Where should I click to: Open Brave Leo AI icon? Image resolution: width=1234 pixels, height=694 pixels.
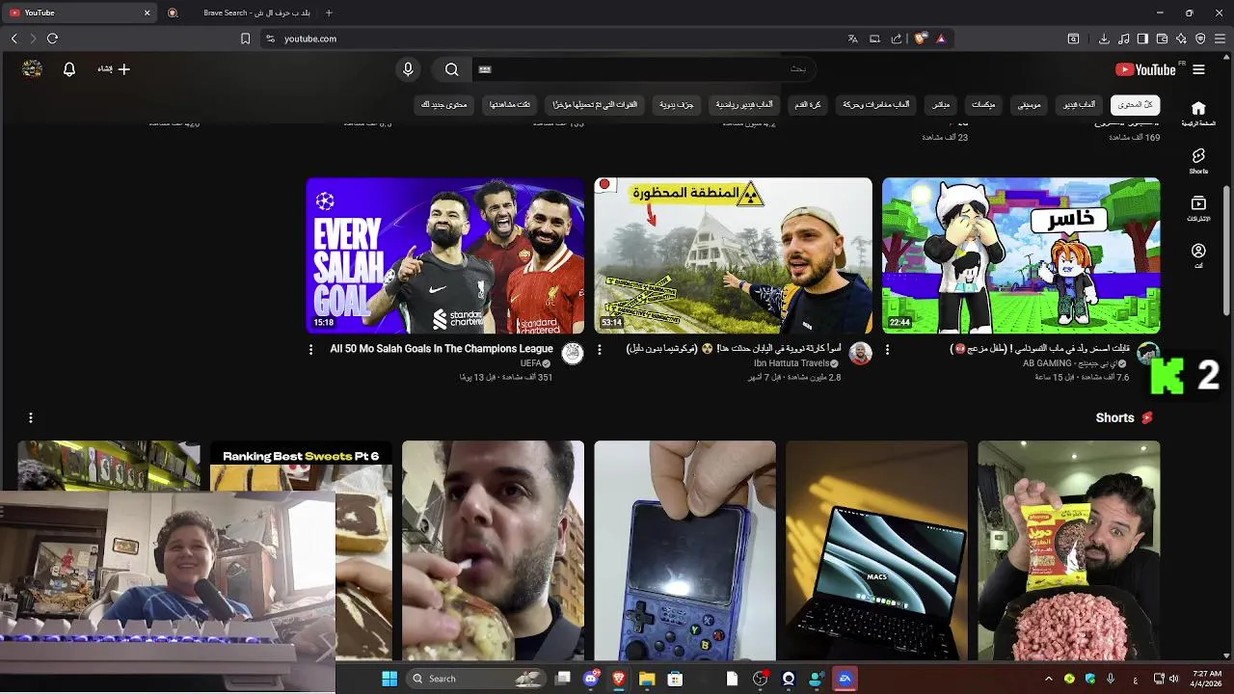coord(1181,39)
